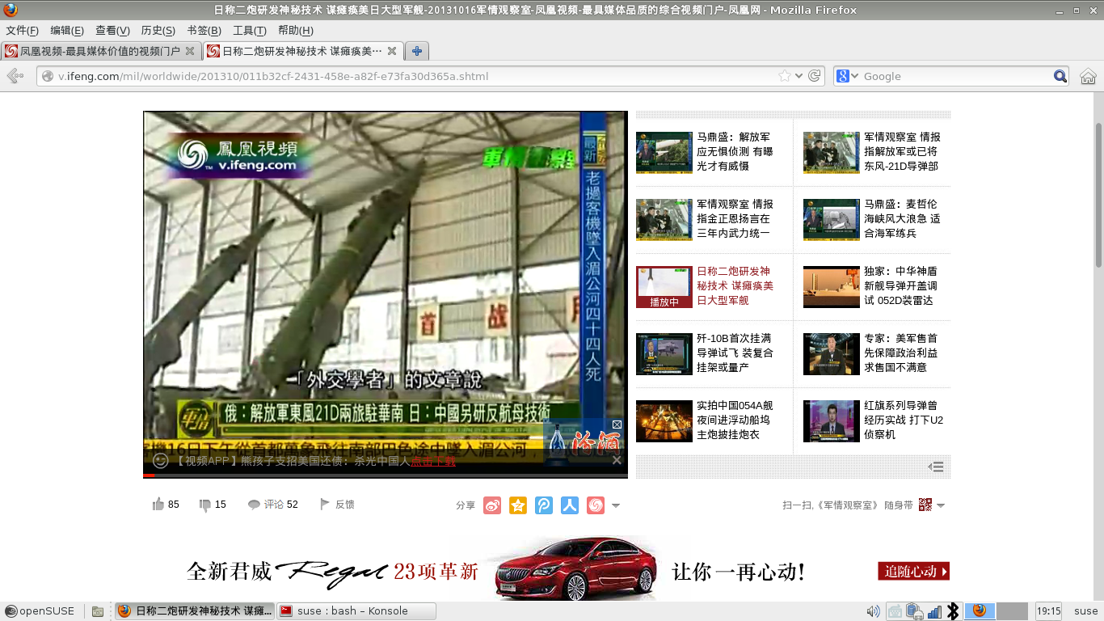
Task: Open the 查看(V) menu
Action: pyautogui.click(x=112, y=31)
